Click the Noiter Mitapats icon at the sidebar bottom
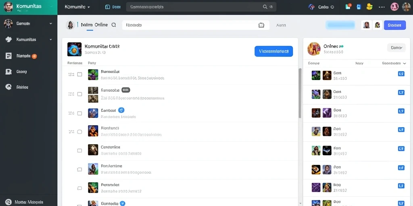The width and height of the screenshot is (413, 206). (8, 202)
